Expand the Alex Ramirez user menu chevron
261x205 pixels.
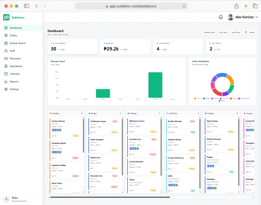coord(257,17)
